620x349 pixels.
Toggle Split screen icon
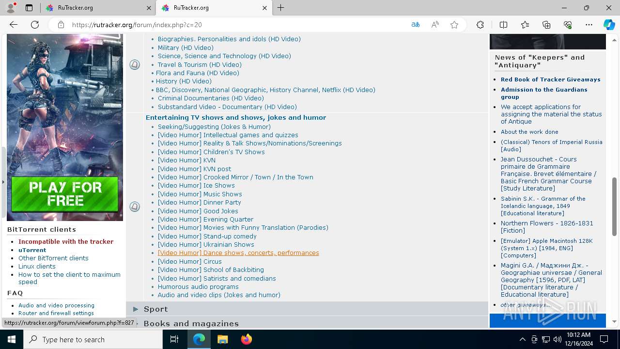point(503,25)
